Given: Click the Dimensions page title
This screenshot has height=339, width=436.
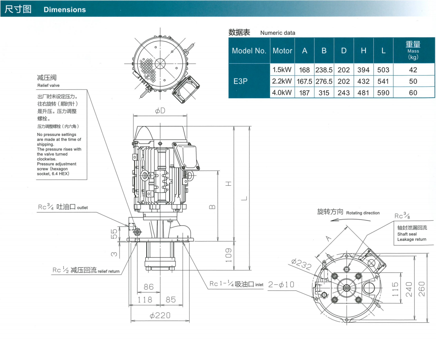Looking at the screenshot, I should pos(65,10).
